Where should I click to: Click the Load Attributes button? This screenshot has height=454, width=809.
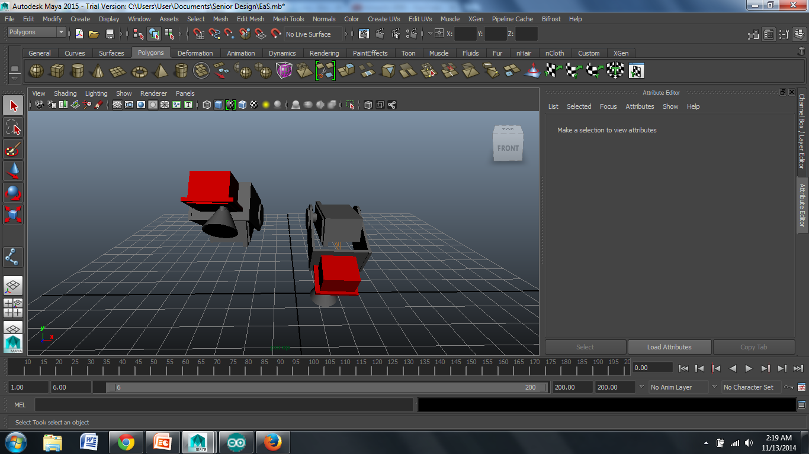point(669,347)
